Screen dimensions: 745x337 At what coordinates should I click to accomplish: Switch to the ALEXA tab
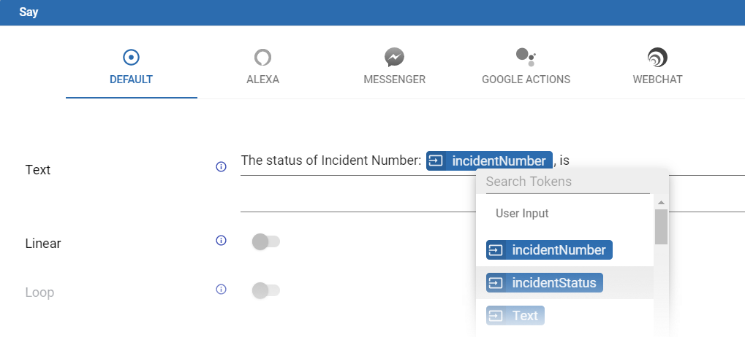[262, 80]
